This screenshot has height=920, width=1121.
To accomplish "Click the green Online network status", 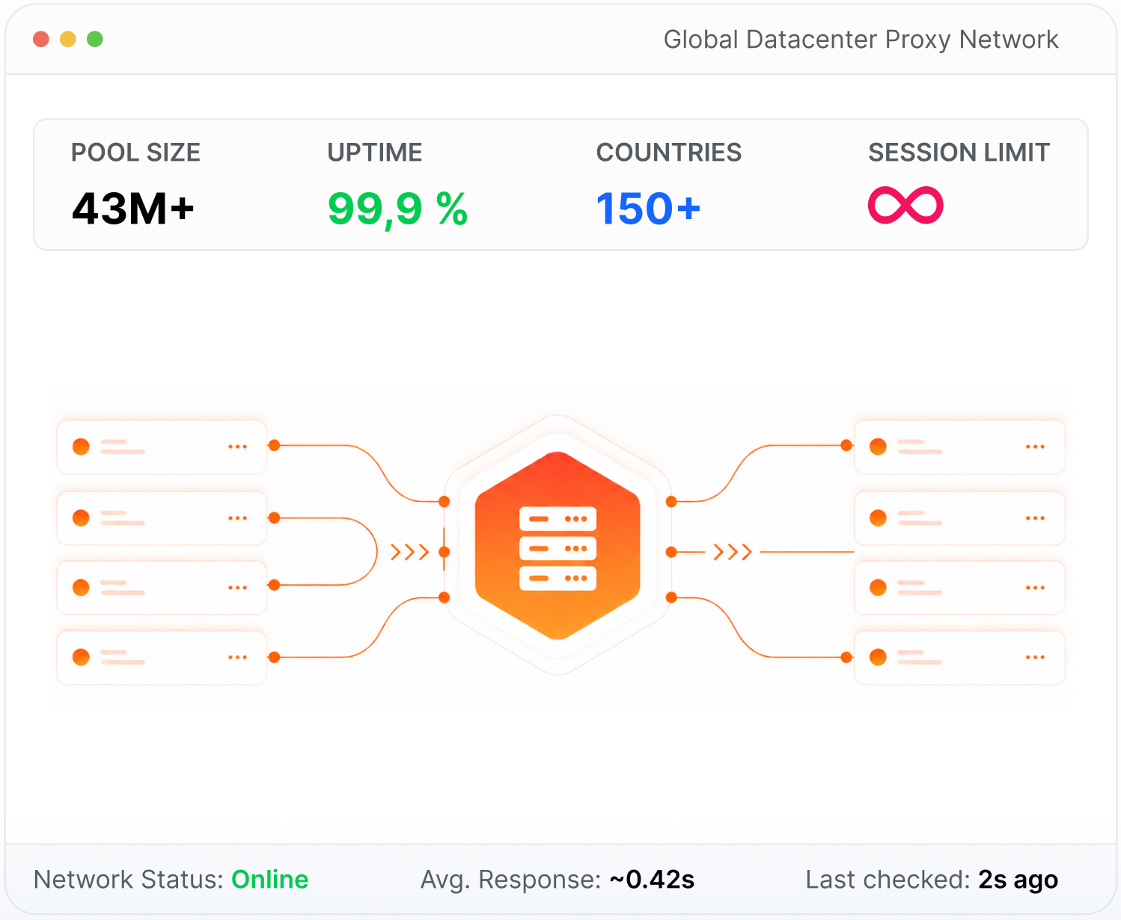I will (270, 880).
